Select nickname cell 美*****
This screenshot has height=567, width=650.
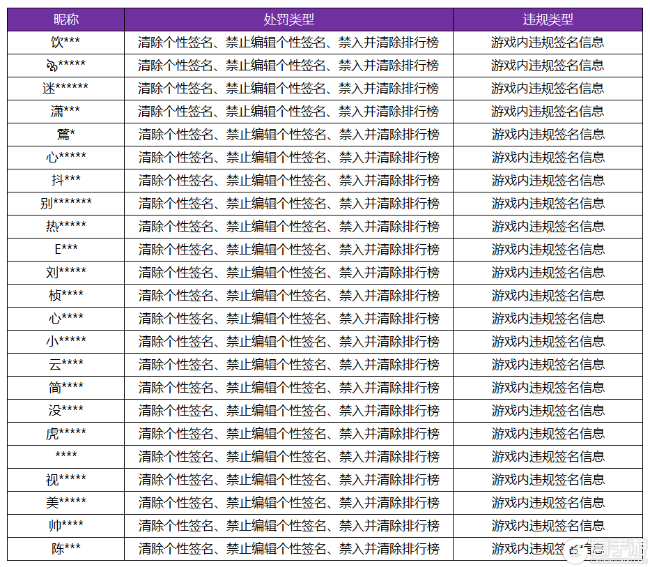point(65,503)
